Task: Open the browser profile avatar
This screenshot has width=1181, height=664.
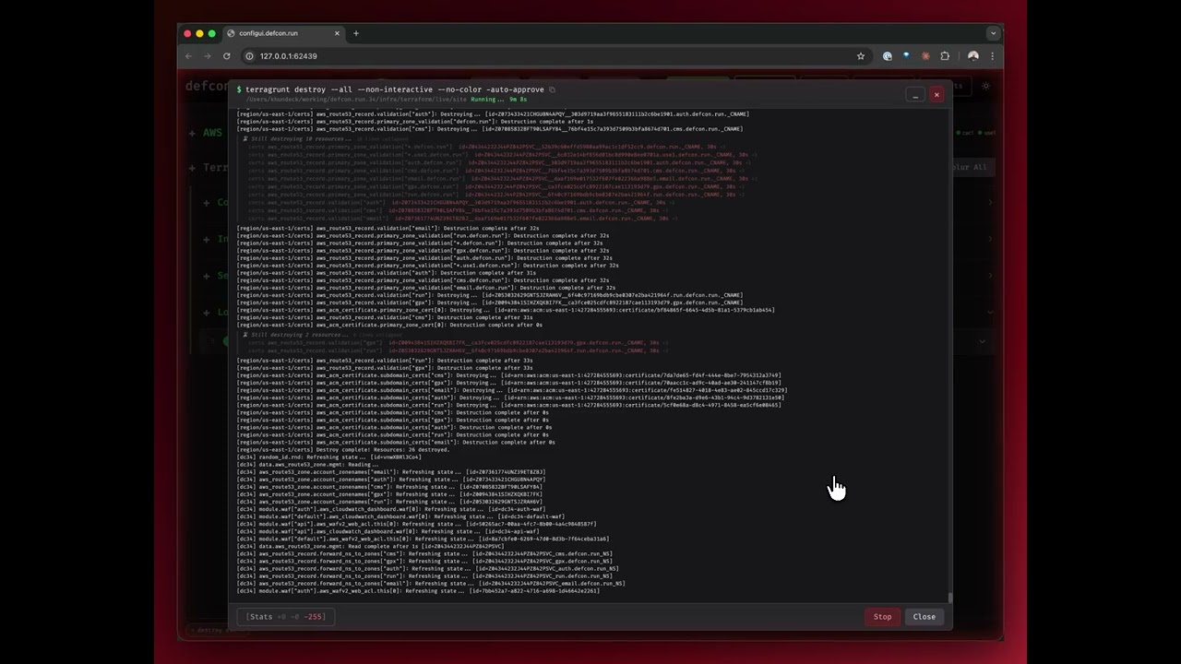Action: coord(972,56)
